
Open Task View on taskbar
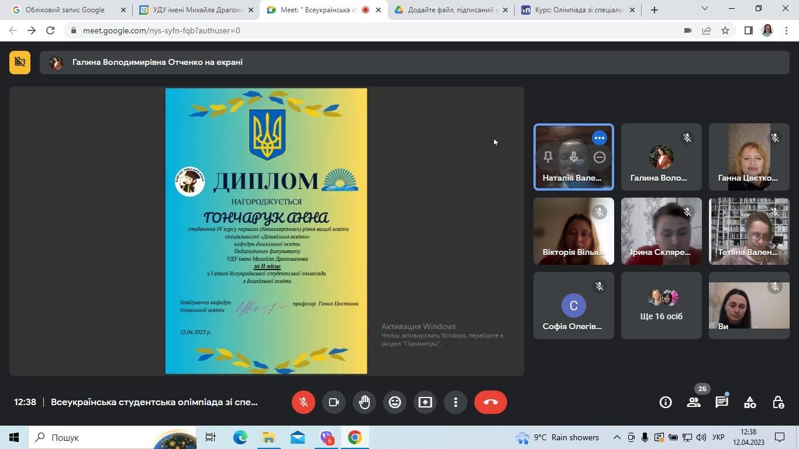(x=211, y=437)
